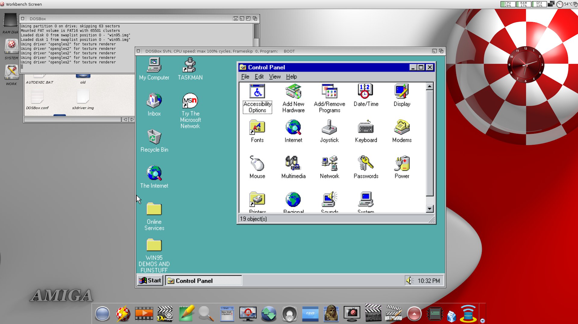578x324 pixels.
Task: Click the file window right scroll arrow
Action: 132,119
